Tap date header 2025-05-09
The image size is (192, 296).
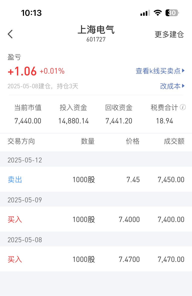click(25, 200)
